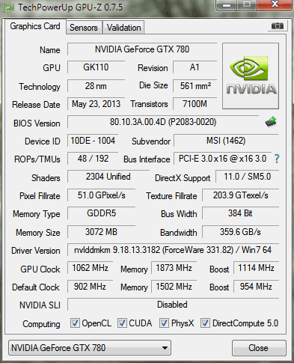Click the Close button
Viewport: 294px width, 363px height.
(x=259, y=348)
